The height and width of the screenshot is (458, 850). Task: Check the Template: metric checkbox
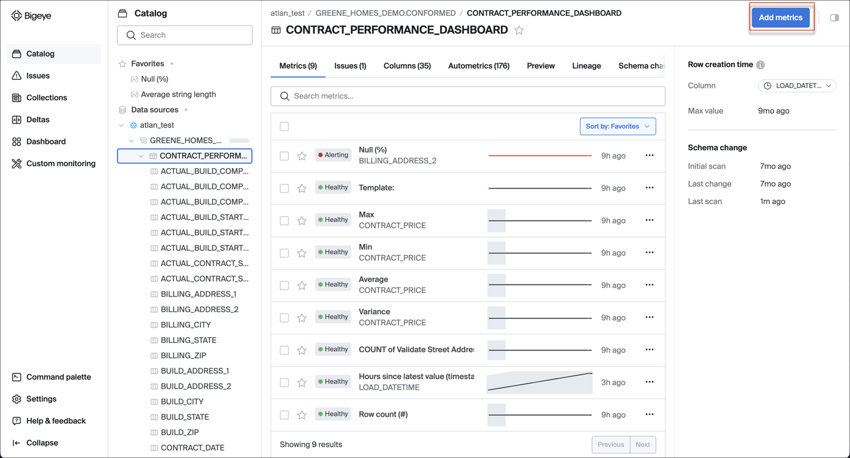tap(284, 188)
